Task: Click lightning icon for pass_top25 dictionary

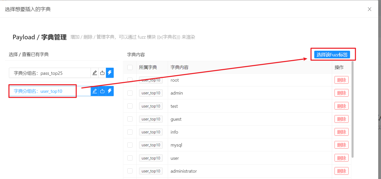Action: 110,73
